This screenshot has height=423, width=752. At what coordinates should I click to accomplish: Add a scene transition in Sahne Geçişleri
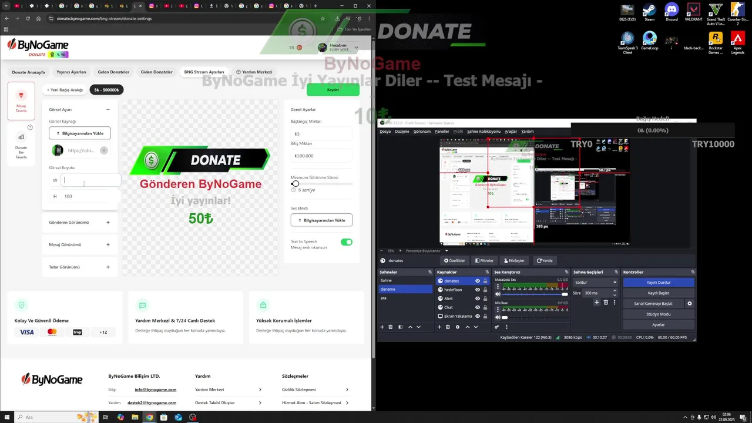tap(597, 303)
